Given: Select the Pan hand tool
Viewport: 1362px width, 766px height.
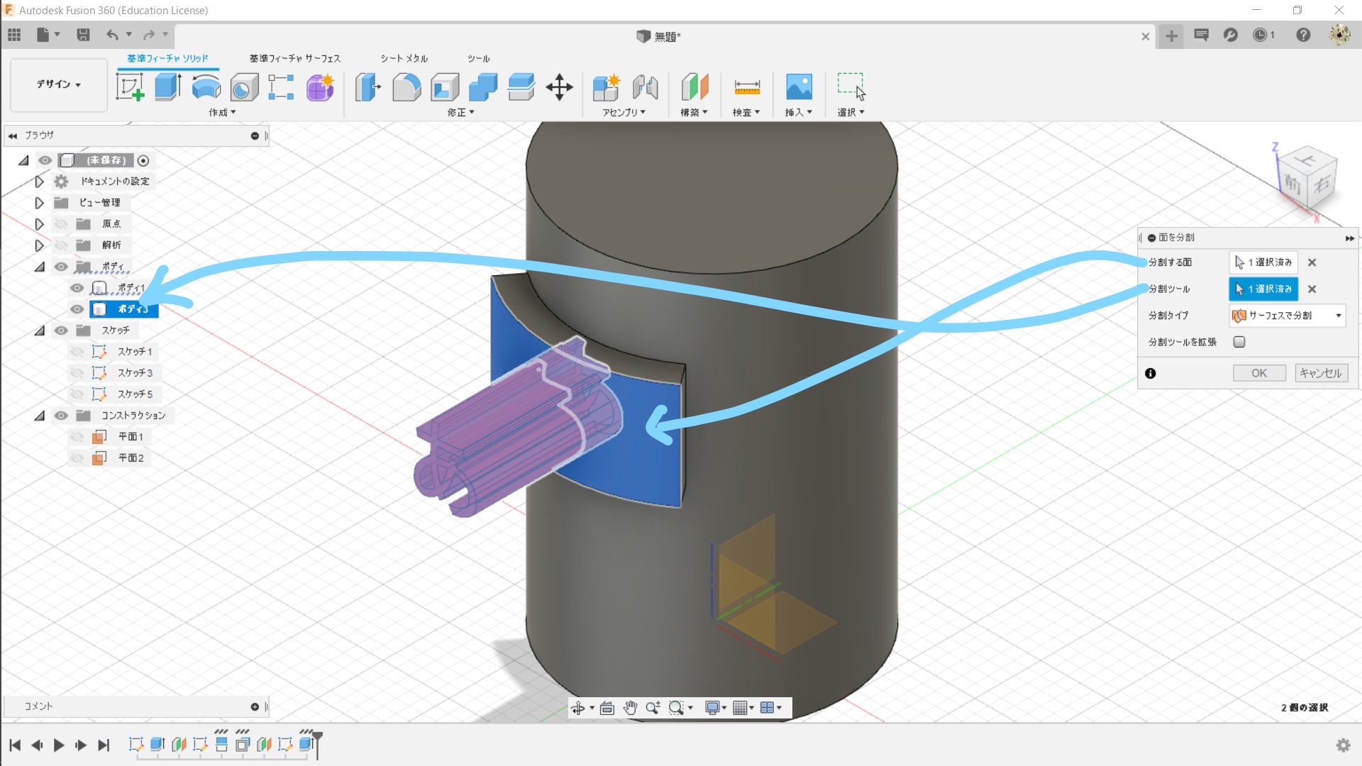Looking at the screenshot, I should [630, 708].
